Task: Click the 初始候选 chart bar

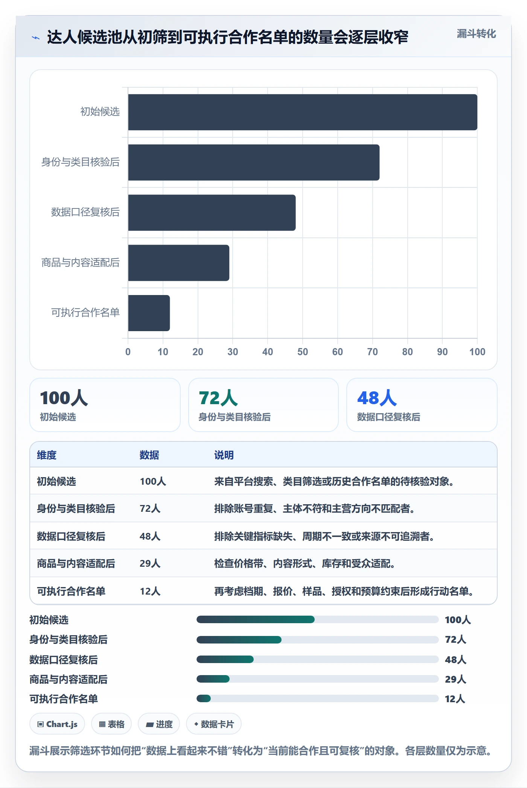Action: (x=303, y=112)
